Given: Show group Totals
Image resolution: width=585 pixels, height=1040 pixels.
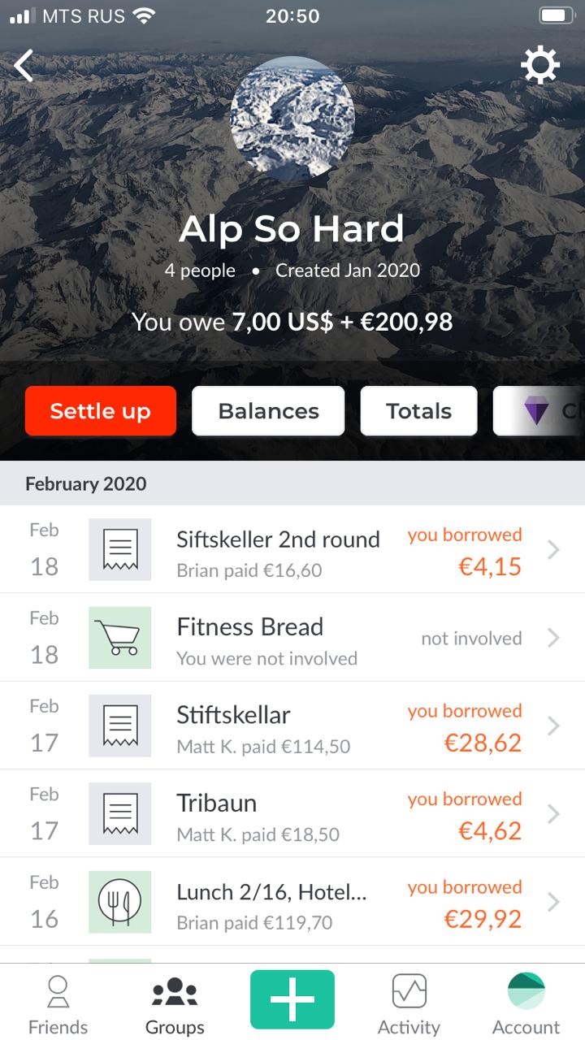Looking at the screenshot, I should pos(418,411).
